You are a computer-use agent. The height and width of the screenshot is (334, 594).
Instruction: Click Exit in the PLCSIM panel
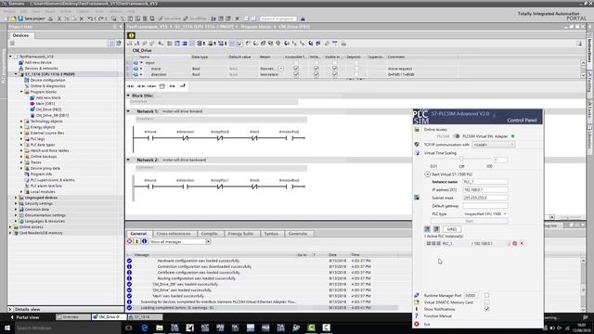point(427,324)
